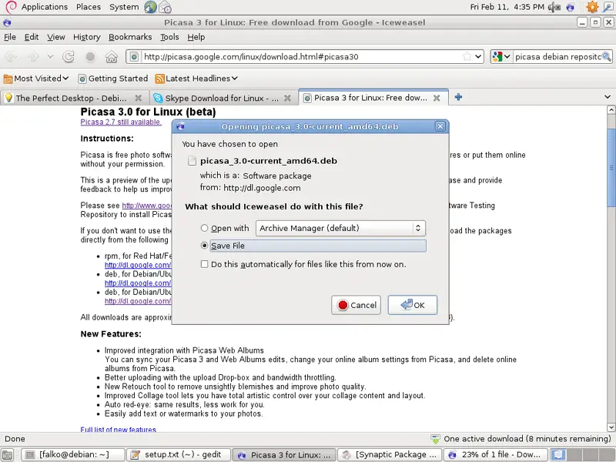Click the Stop loading button

coord(90,57)
